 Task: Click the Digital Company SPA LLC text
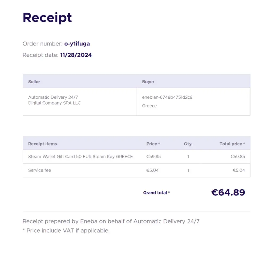coord(54,103)
